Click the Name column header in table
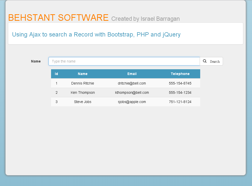 click(x=83, y=74)
